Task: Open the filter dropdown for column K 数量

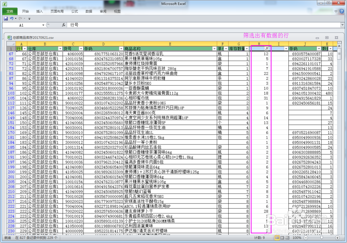Action: 330,49
